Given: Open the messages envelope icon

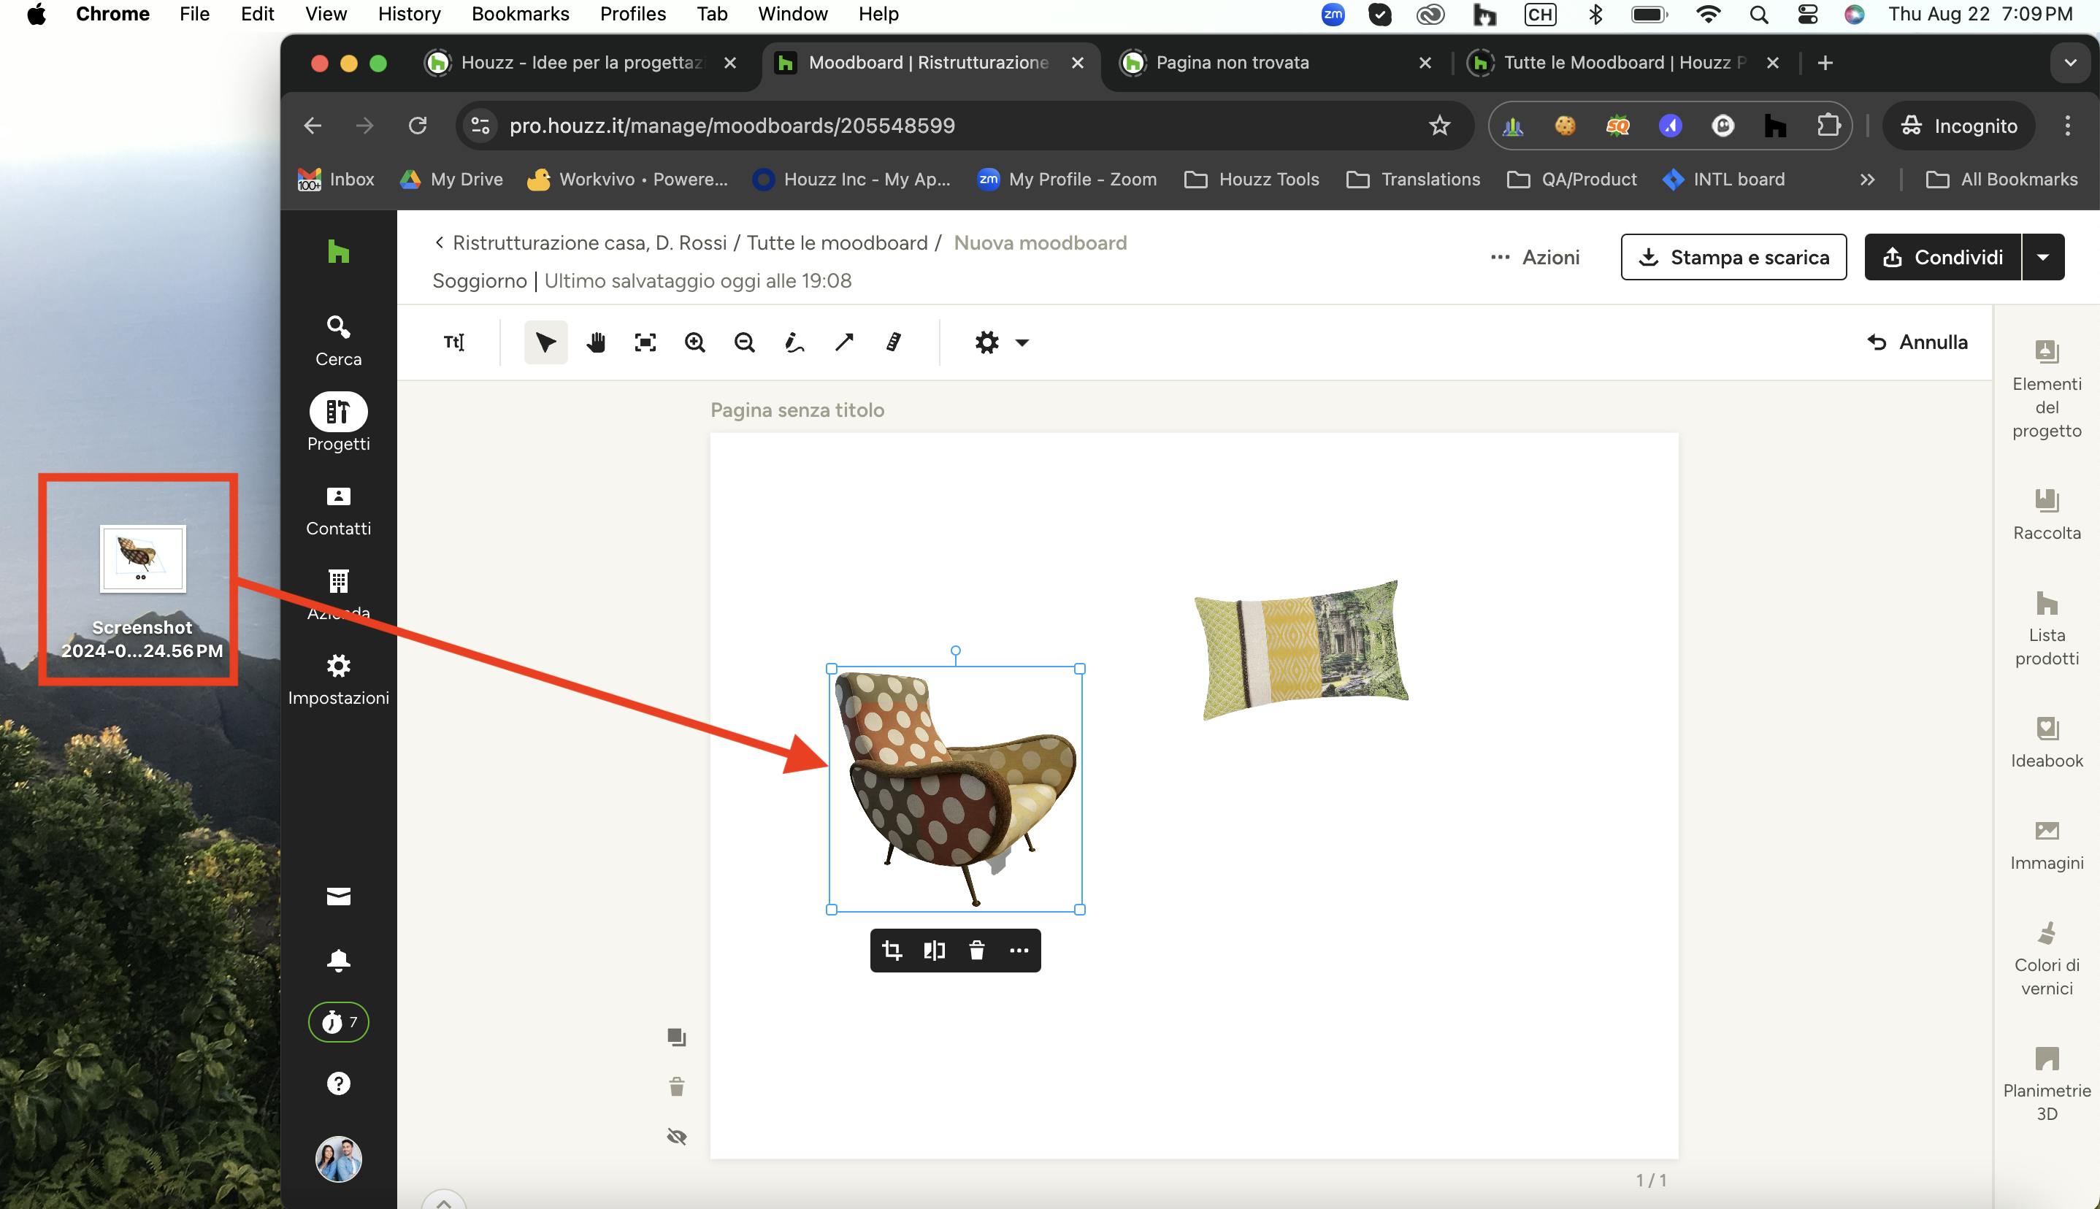Looking at the screenshot, I should pyautogui.click(x=338, y=897).
